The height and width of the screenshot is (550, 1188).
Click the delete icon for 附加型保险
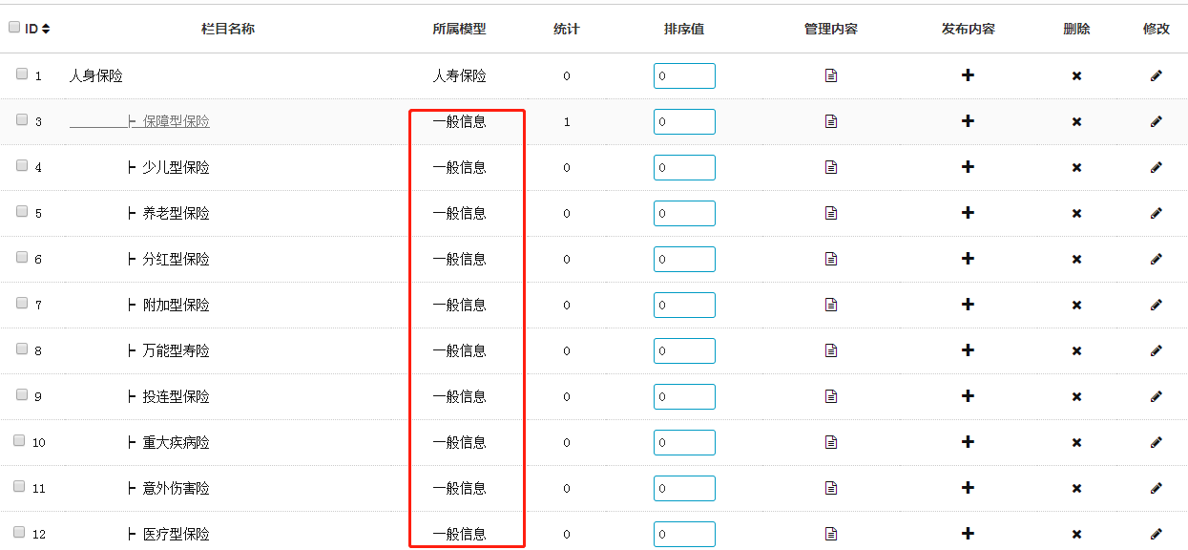coord(1076,305)
